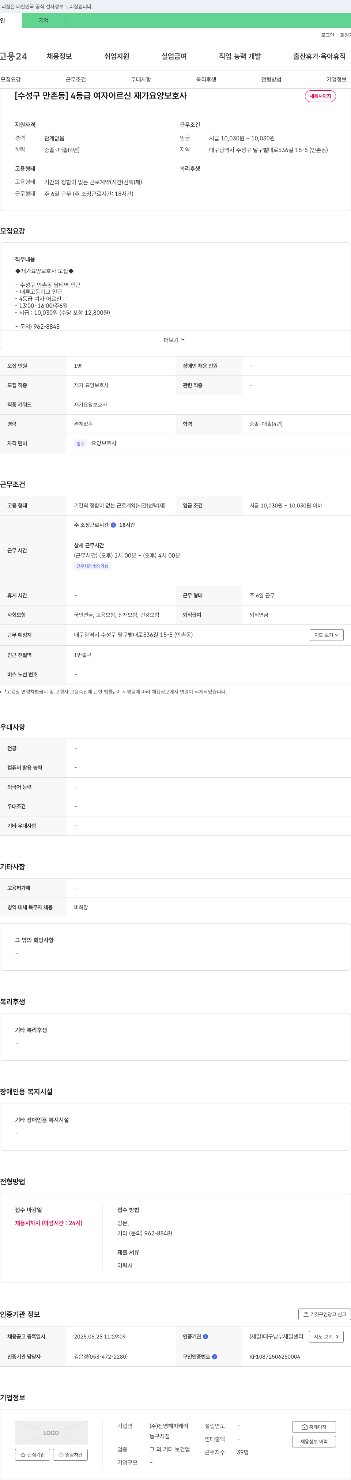Click 주 6일 근무 in 근무 형태 row
Image resolution: width=351 pixels, height=1480 pixels.
262,595
